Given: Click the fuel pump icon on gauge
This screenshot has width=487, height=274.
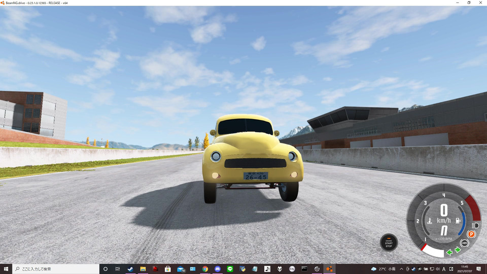Looking at the screenshot, I should [458, 221].
